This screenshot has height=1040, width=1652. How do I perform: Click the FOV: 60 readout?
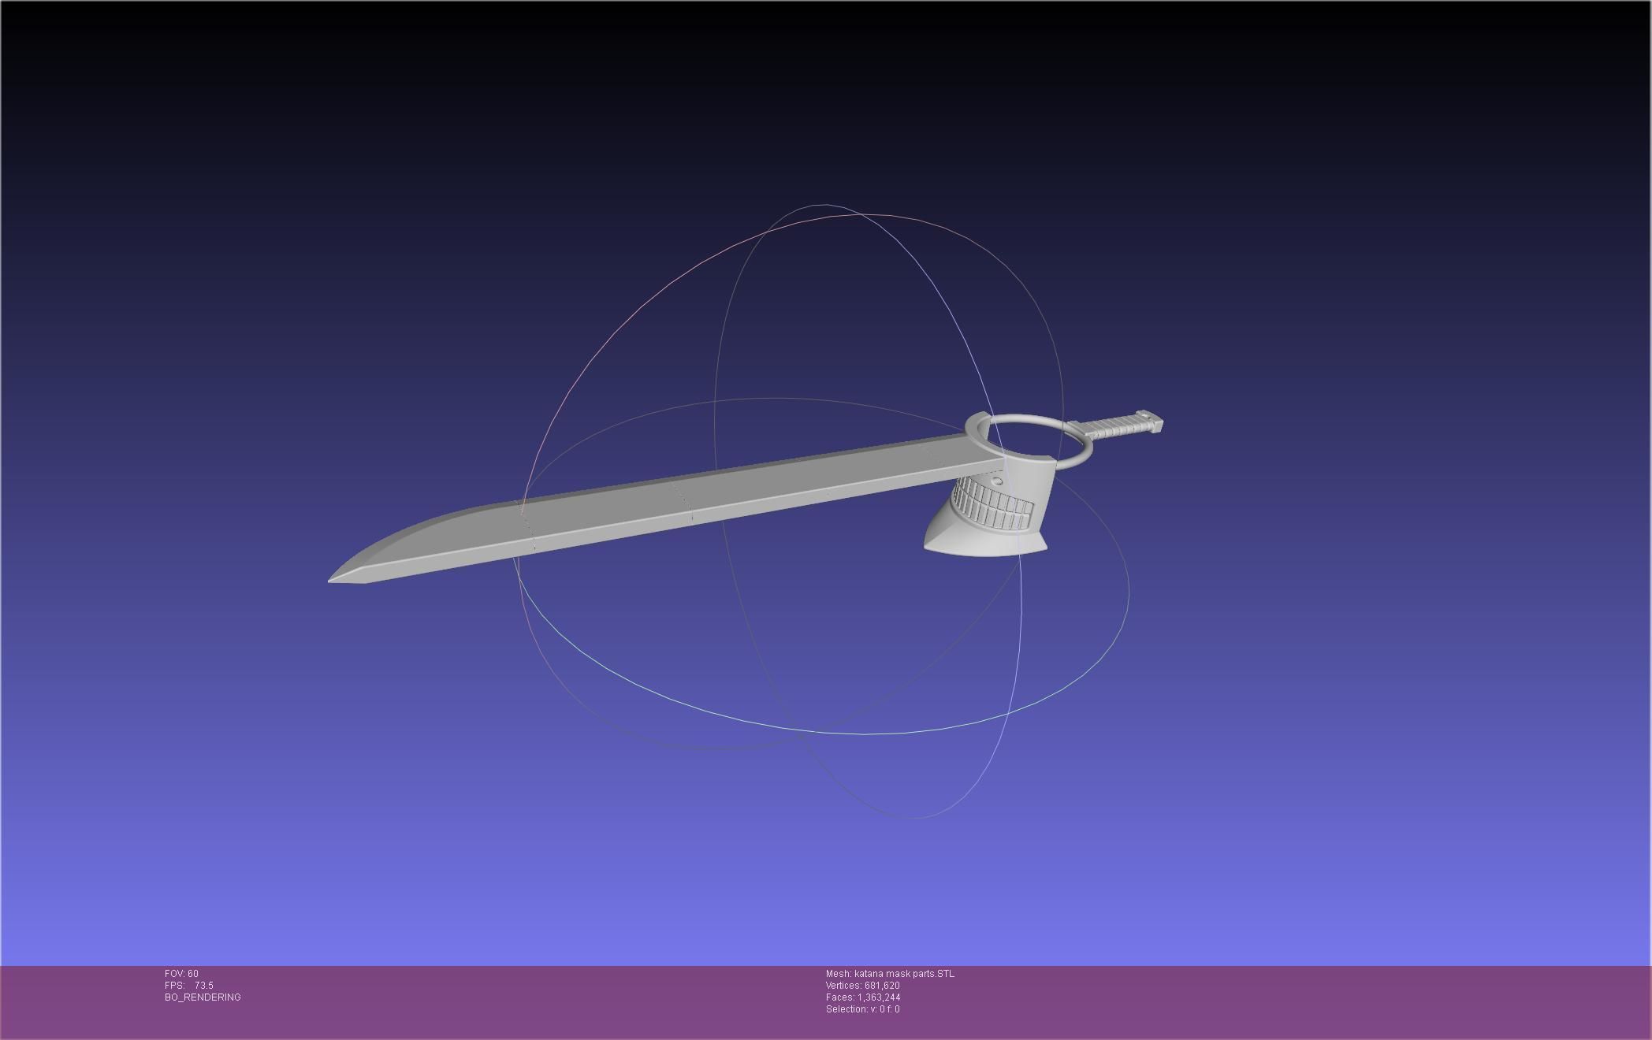coord(181,974)
